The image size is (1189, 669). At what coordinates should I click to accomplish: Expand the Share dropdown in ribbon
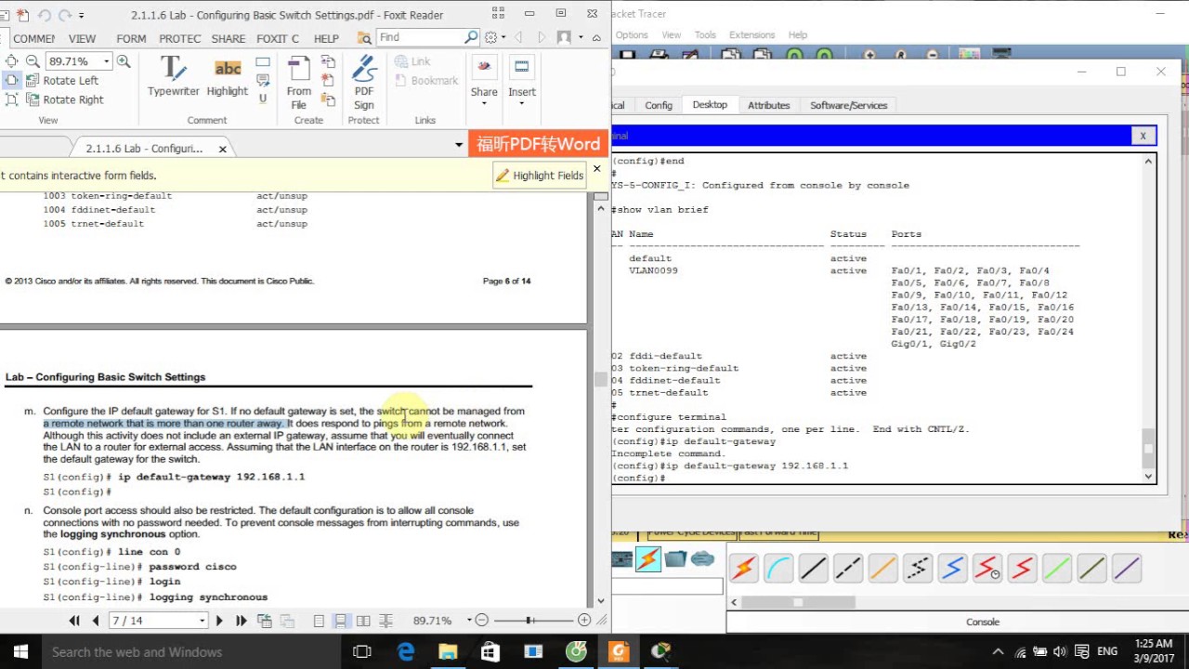[x=484, y=102]
